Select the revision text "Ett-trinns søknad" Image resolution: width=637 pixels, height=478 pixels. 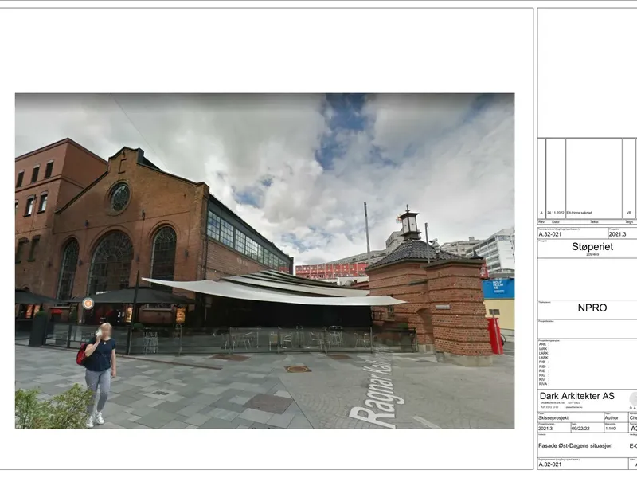(580, 213)
